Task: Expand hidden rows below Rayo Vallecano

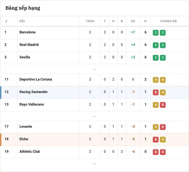Action: [94, 117]
